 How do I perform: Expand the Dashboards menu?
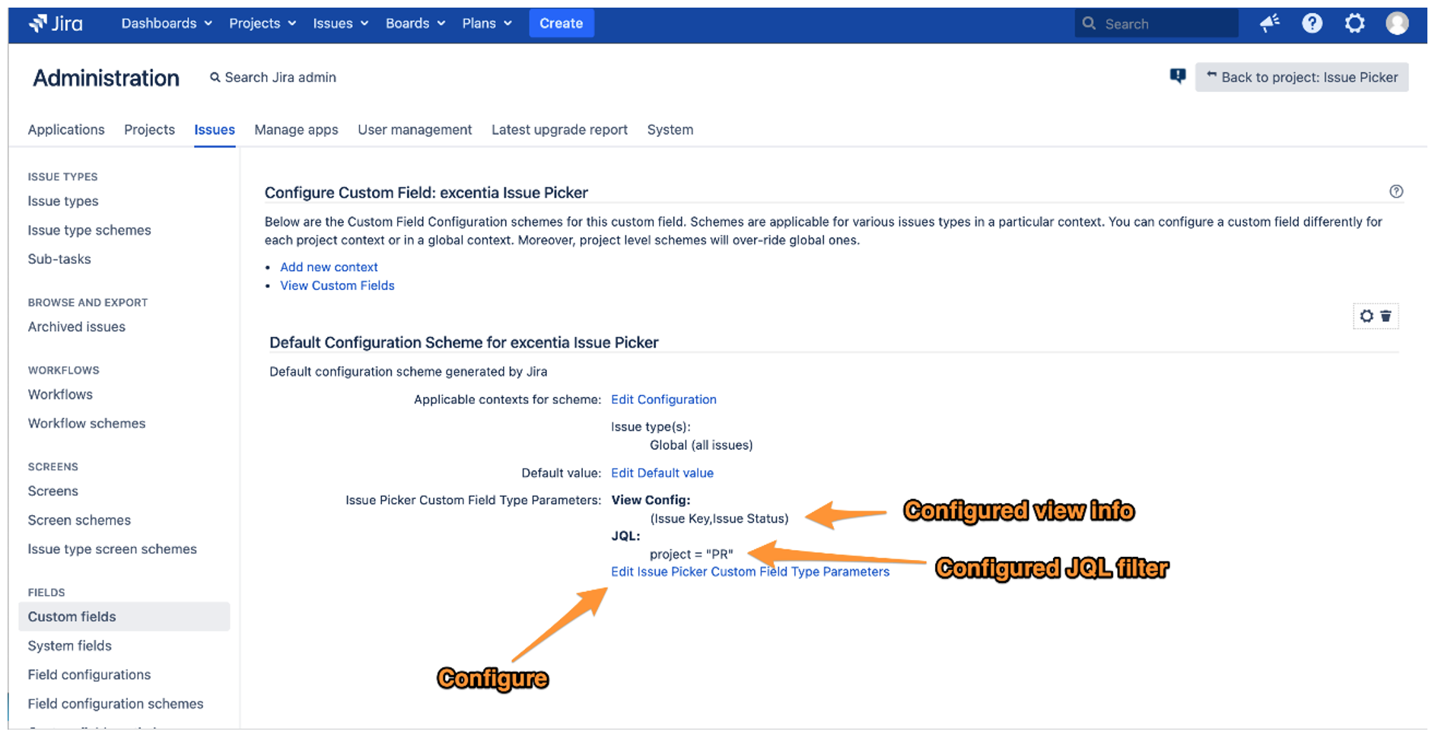pyautogui.click(x=167, y=24)
